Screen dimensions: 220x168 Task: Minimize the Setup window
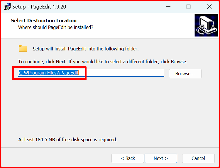(168, 6)
